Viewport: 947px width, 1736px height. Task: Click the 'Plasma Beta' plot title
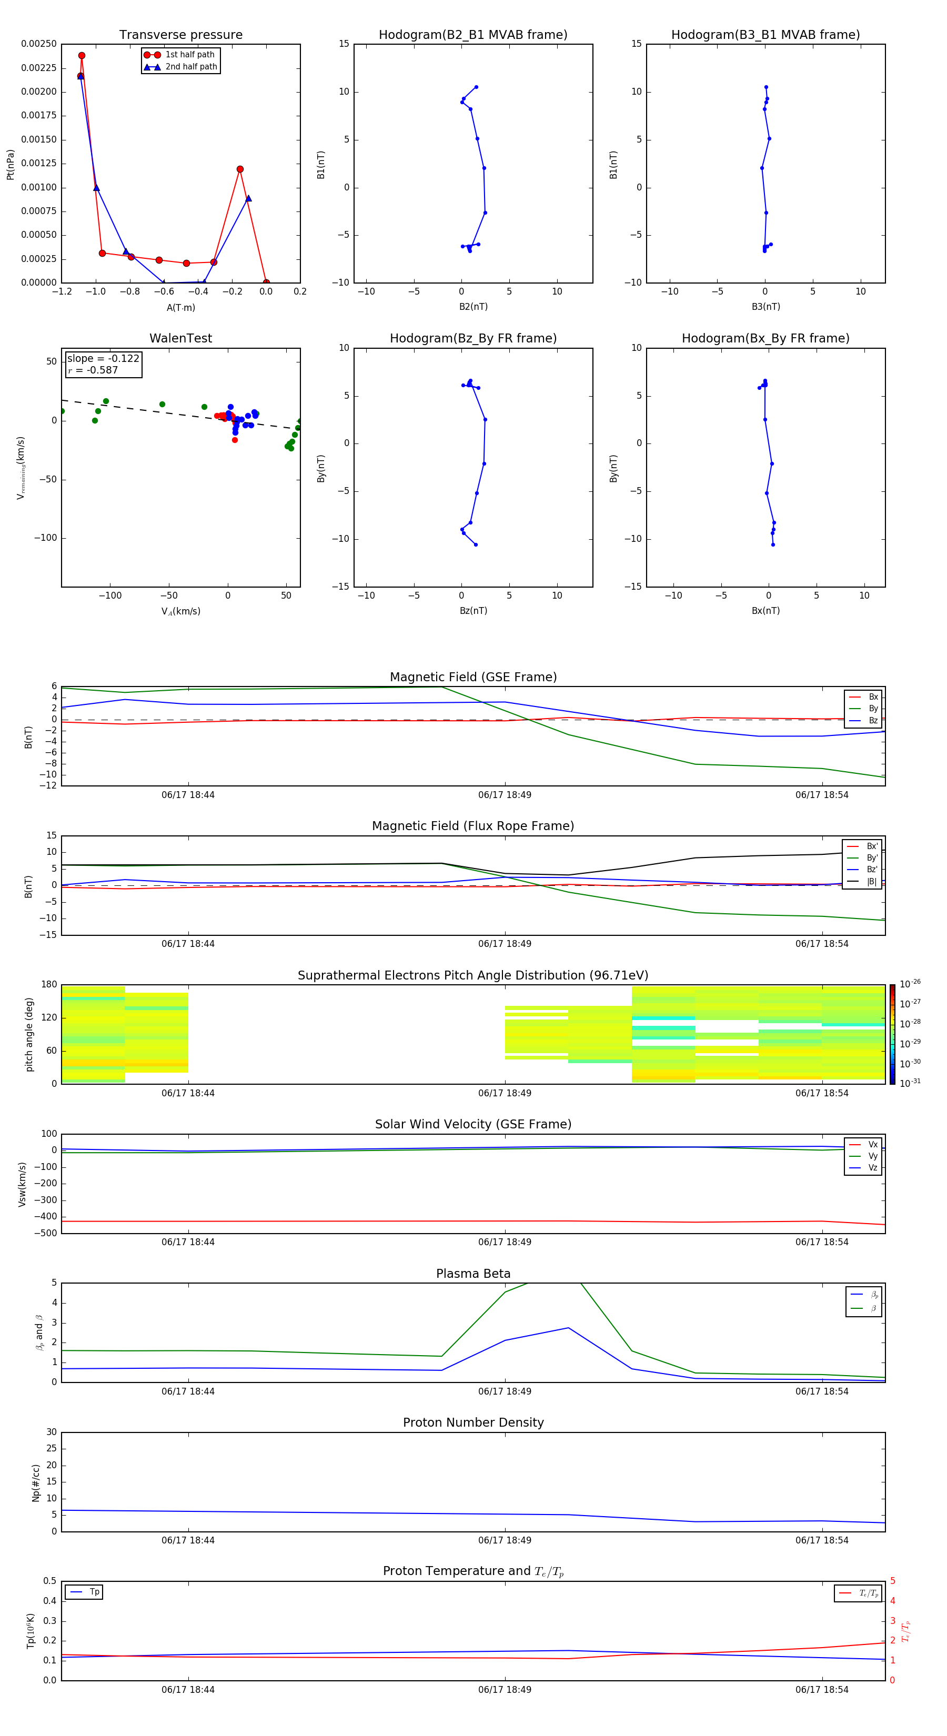tap(473, 1274)
